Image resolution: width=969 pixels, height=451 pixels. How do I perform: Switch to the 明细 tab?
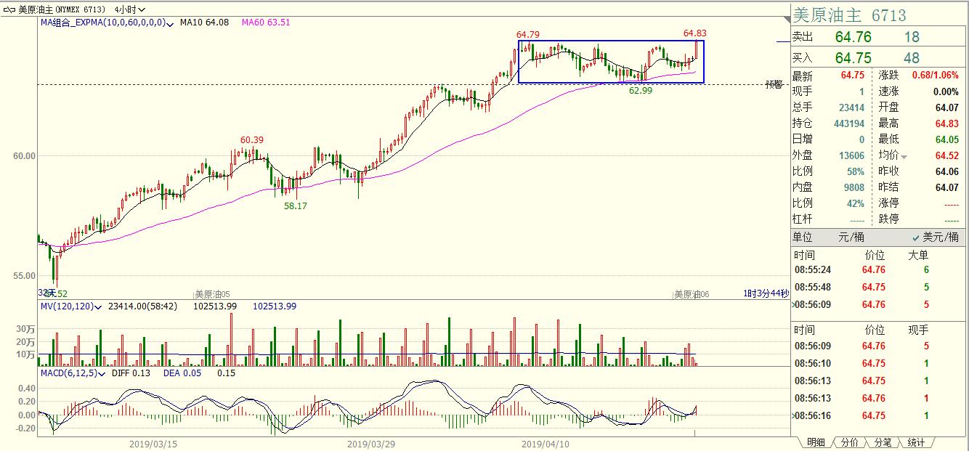click(816, 442)
